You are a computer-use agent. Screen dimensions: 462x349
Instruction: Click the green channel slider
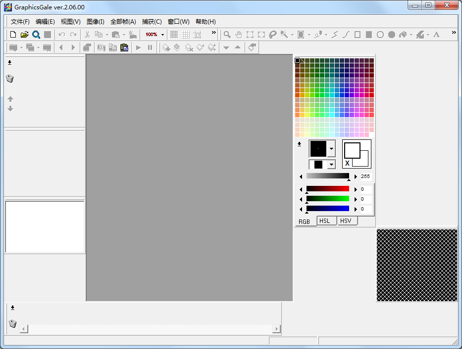point(328,199)
